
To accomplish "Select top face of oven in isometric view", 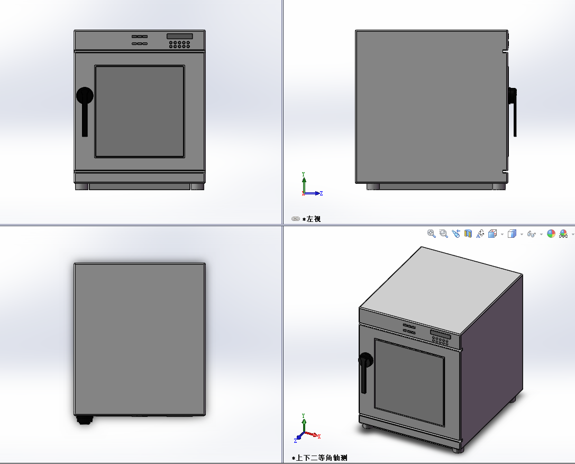I will (441, 290).
